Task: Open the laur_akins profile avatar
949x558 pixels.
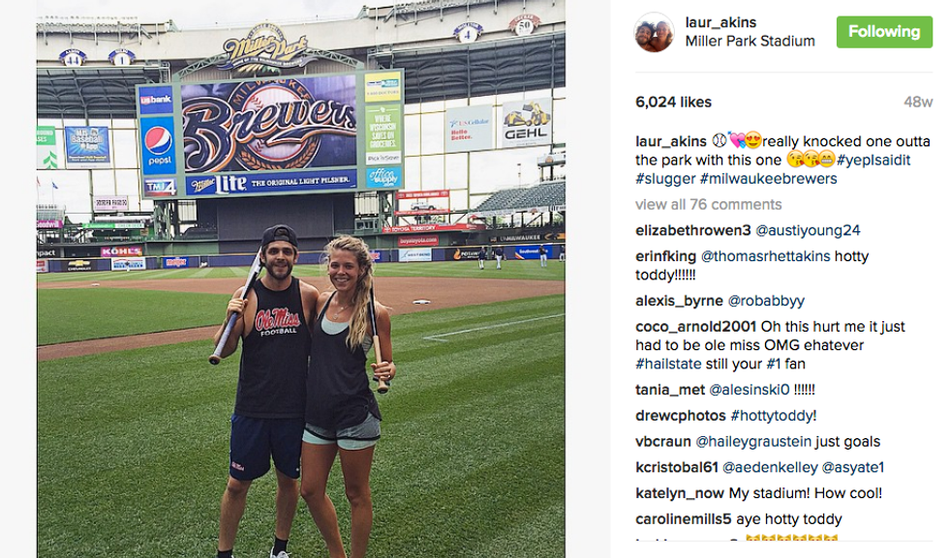Action: point(655,32)
